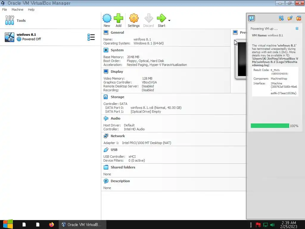Click the Network section header
This screenshot has width=305, height=229.
(x=118, y=136)
